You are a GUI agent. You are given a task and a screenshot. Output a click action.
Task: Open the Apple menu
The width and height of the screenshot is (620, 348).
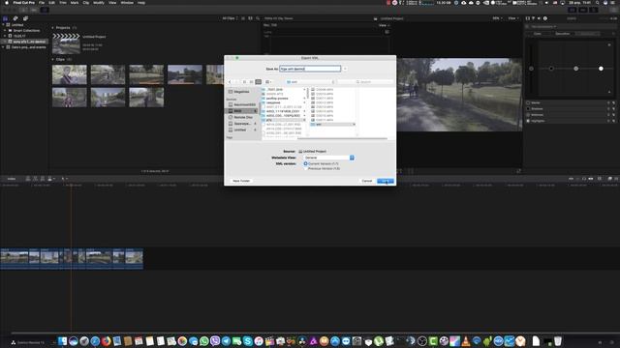coord(7,3)
